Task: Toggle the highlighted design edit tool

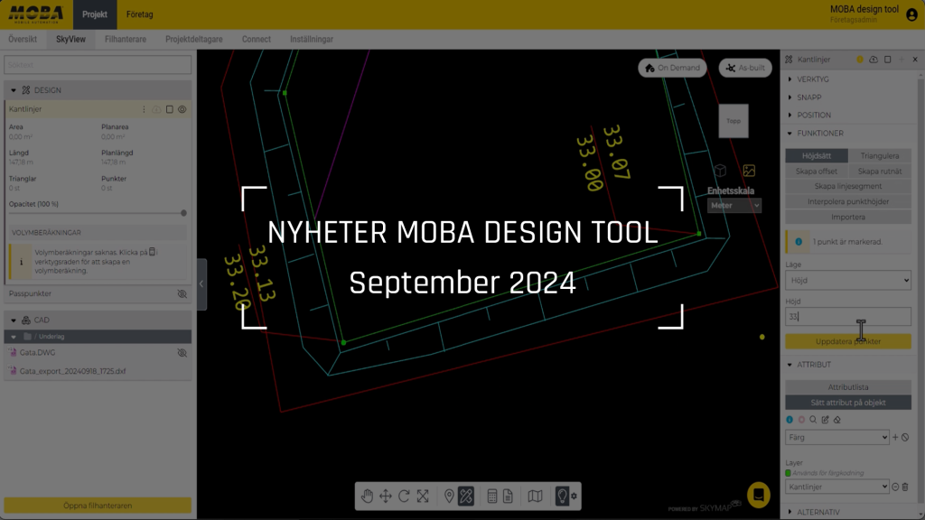Action: tap(466, 497)
